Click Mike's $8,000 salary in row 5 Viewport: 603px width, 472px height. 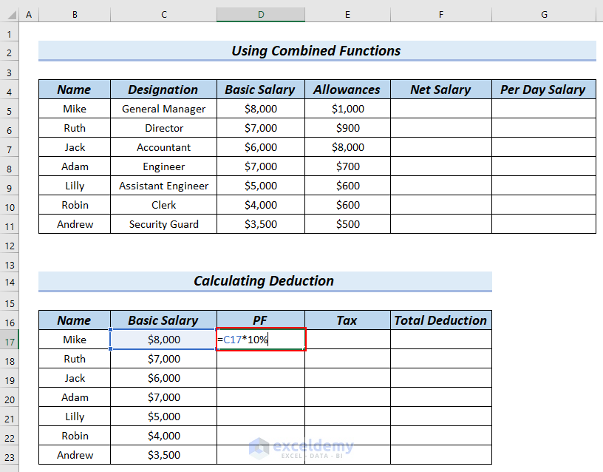[x=261, y=109]
